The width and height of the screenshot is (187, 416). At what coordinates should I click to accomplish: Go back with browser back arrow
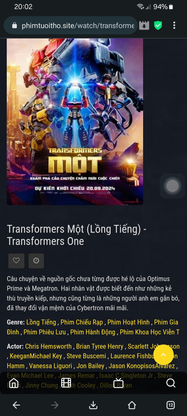17,405
